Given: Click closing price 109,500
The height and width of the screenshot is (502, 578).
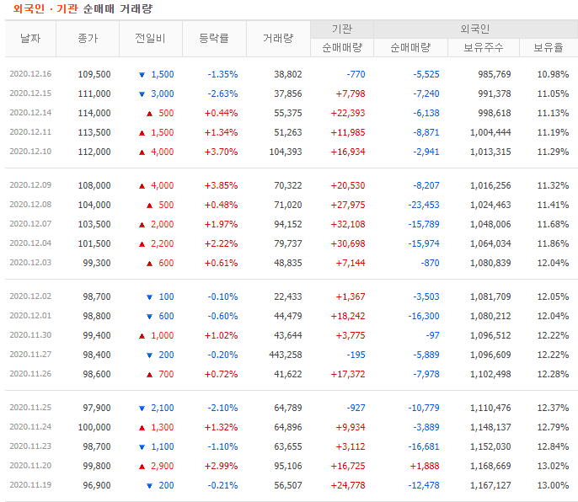Looking at the screenshot, I should pos(94,74).
